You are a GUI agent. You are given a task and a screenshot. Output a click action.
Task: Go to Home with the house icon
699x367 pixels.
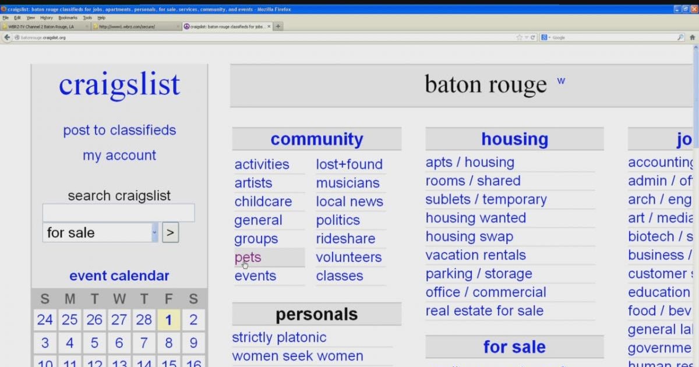[x=693, y=37]
